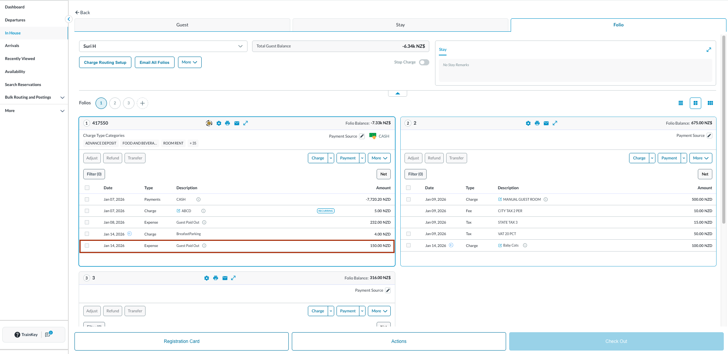
Task: Expand folio 3 to full view
Action: click(x=233, y=278)
